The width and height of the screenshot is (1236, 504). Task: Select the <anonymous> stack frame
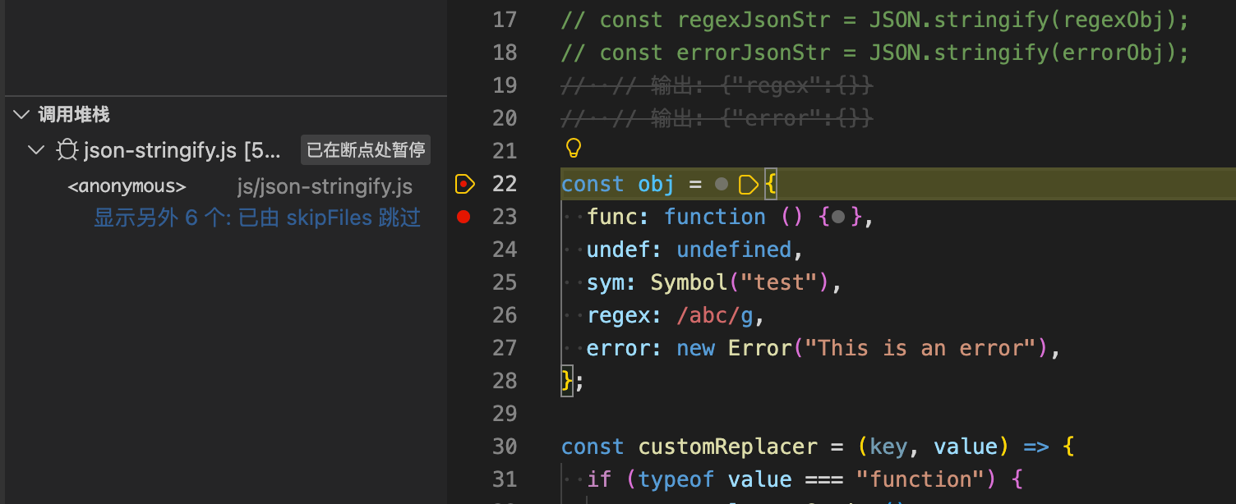point(127,186)
